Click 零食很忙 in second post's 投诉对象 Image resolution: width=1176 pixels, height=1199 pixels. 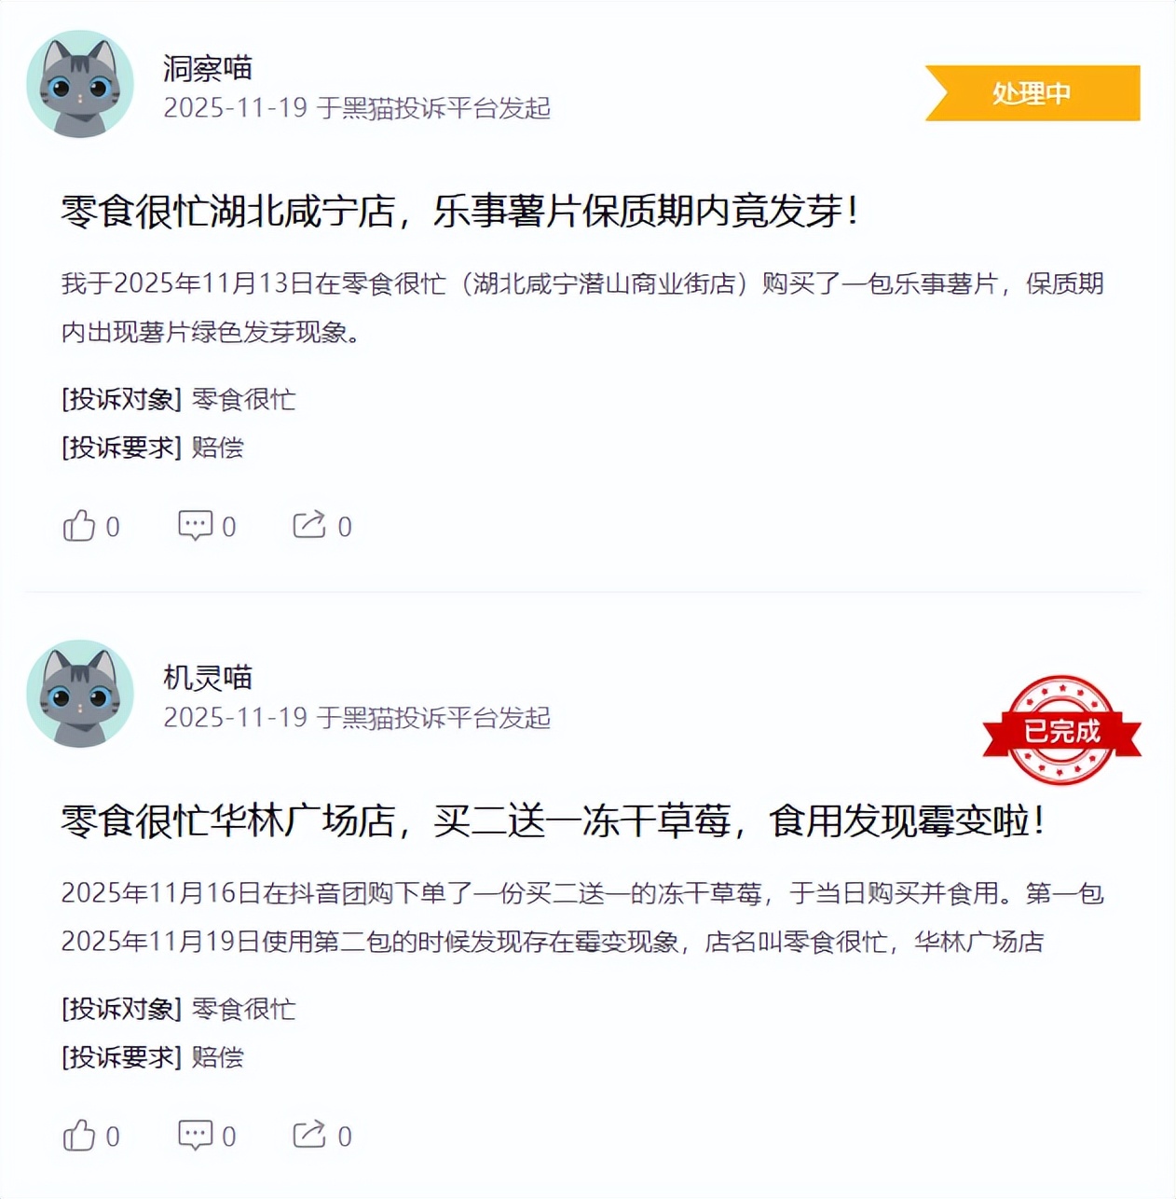(x=243, y=1009)
